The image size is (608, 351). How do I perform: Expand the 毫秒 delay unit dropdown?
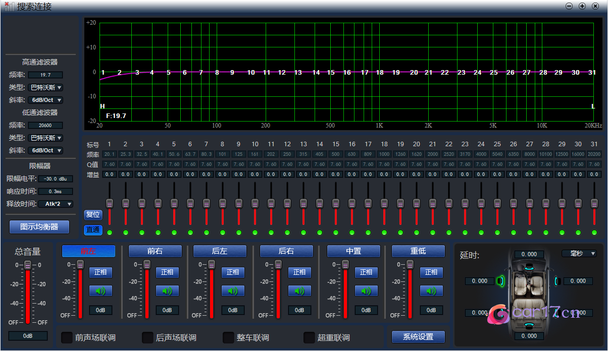click(580, 253)
